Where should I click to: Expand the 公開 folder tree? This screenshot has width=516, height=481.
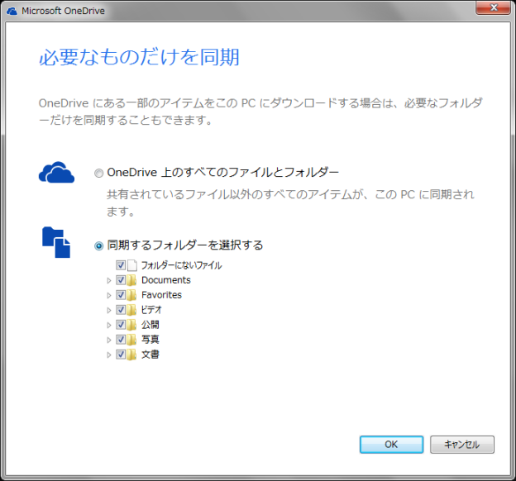[x=109, y=326]
